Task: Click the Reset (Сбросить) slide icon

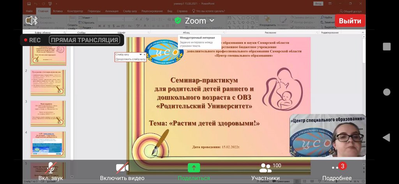Action: click(x=80, y=23)
